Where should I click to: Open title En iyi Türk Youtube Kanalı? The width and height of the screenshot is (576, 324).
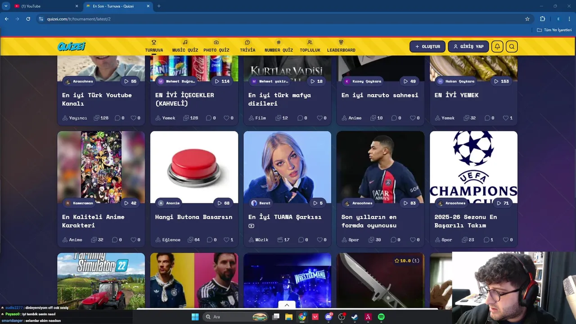coord(97,99)
